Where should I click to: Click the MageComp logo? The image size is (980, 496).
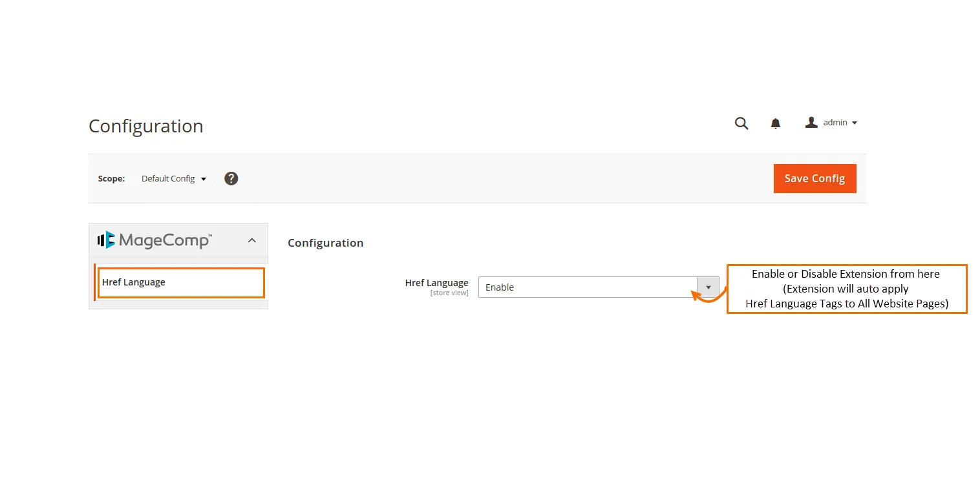click(154, 240)
